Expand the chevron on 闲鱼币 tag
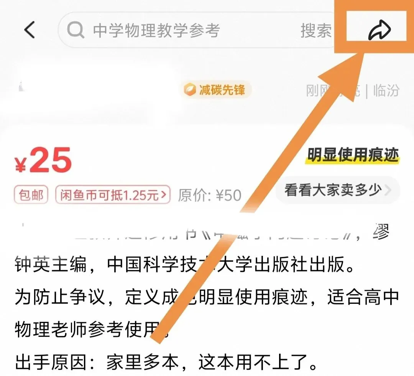Image resolution: width=414 pixels, height=376 pixels. [164, 195]
